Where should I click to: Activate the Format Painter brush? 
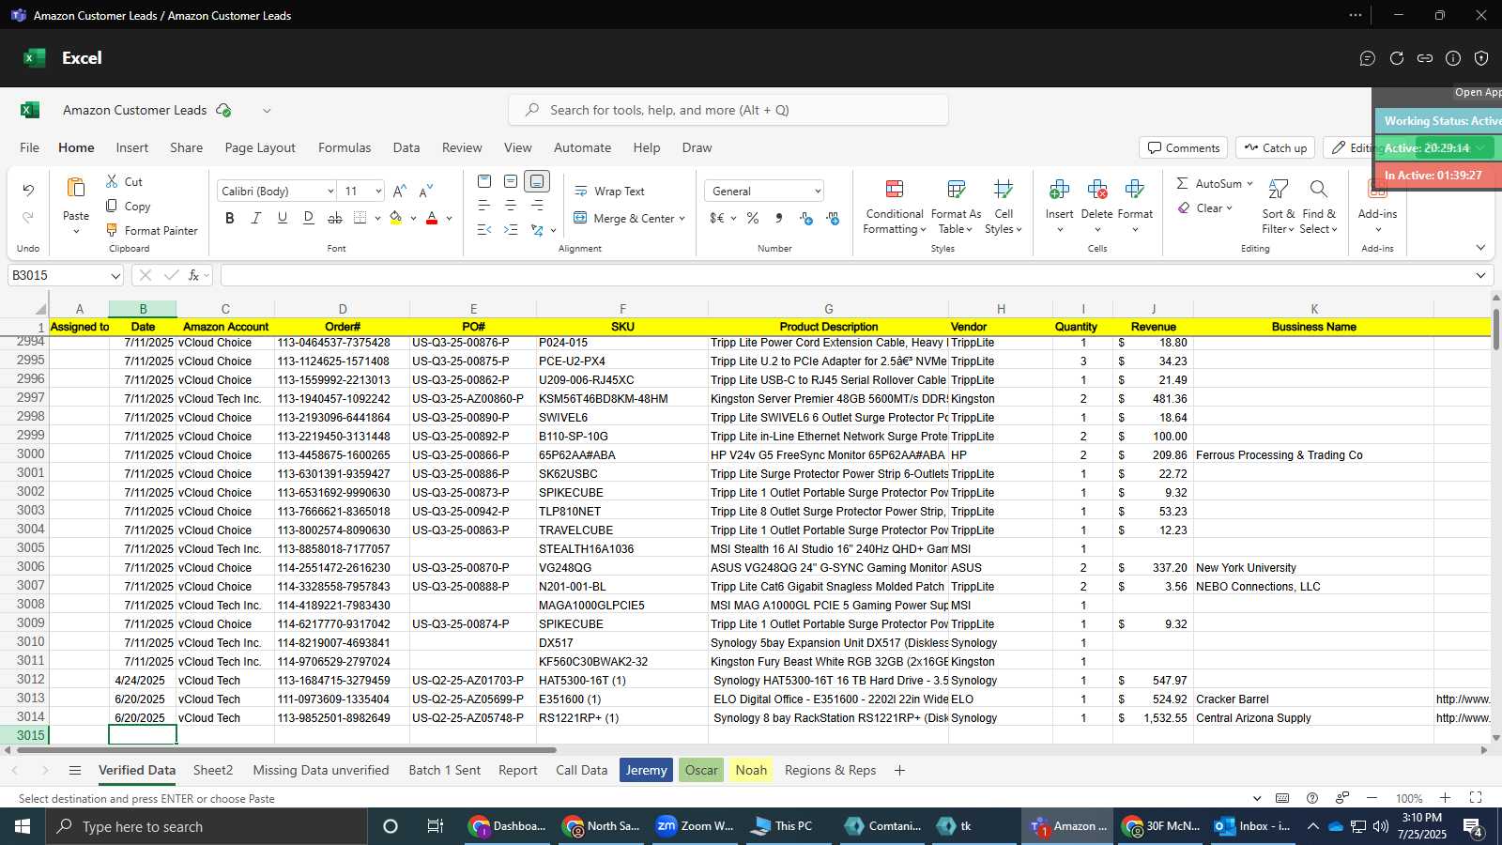click(112, 230)
